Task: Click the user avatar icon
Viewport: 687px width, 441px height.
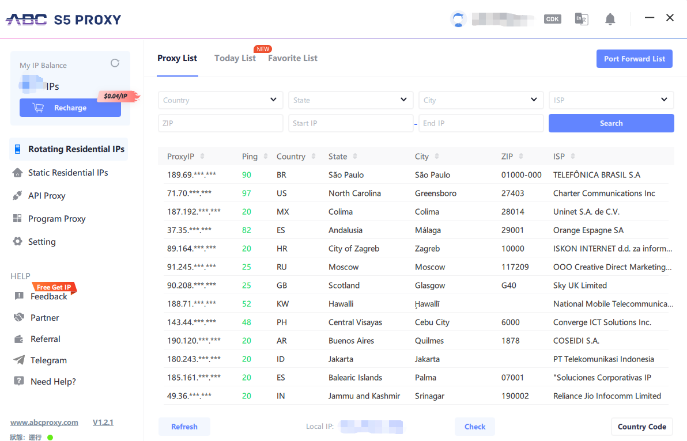Action: (458, 19)
